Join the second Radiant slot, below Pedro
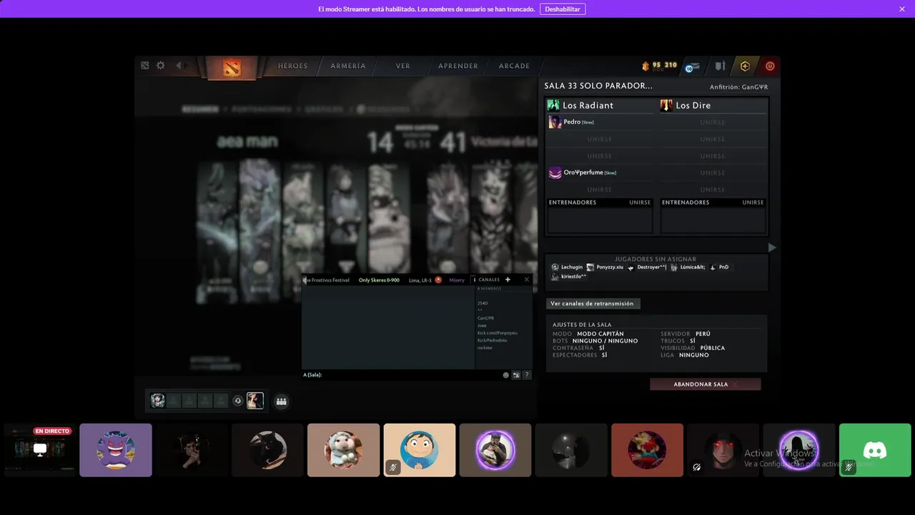The height and width of the screenshot is (515, 915). pos(600,139)
